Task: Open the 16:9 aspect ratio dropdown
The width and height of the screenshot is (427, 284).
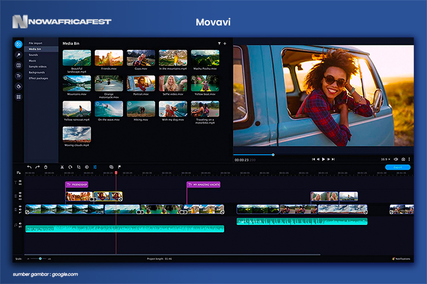Action: pyautogui.click(x=385, y=159)
